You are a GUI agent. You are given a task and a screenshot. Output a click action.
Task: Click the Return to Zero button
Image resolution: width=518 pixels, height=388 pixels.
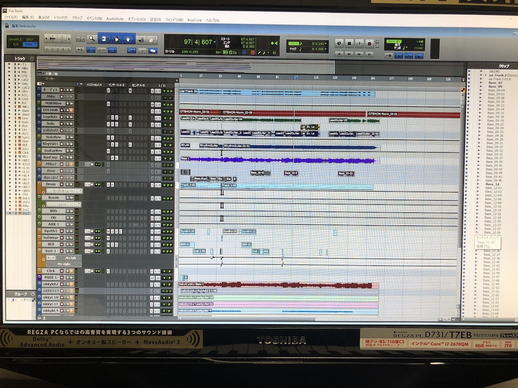point(339,54)
